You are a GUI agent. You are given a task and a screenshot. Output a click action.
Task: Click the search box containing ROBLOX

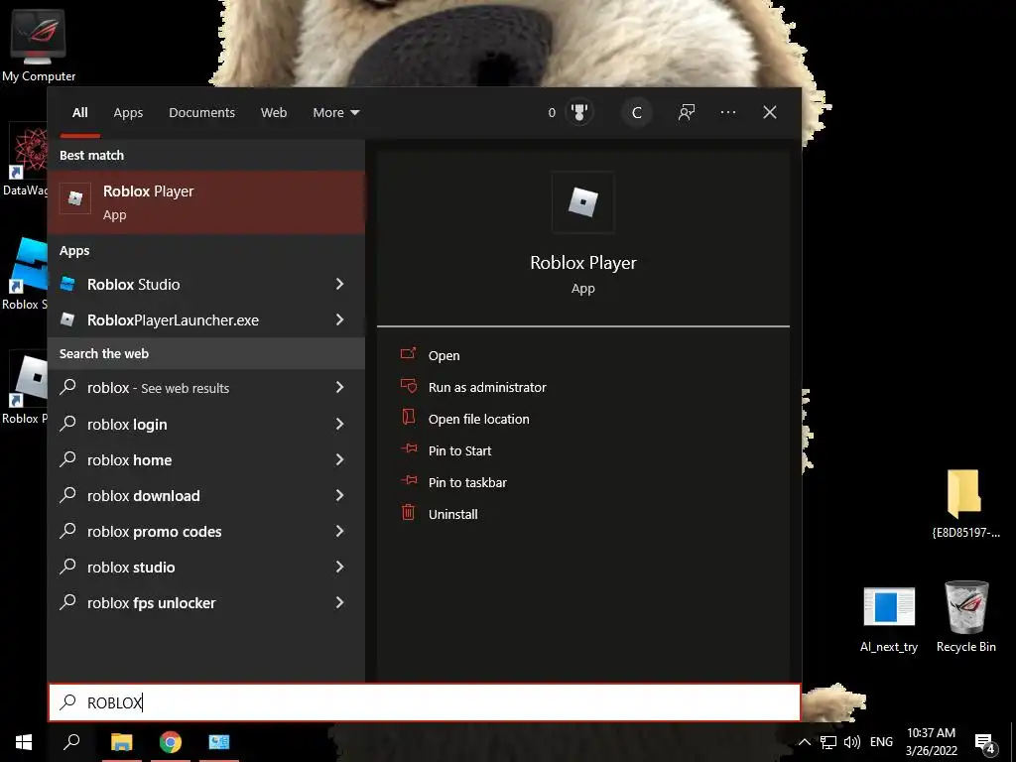pyautogui.click(x=425, y=702)
